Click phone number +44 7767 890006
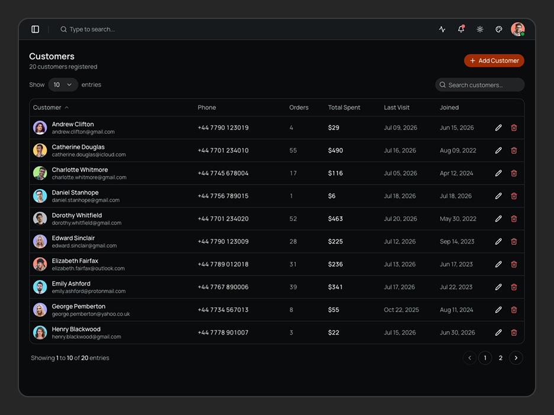The width and height of the screenshot is (554, 415). pyautogui.click(x=223, y=287)
